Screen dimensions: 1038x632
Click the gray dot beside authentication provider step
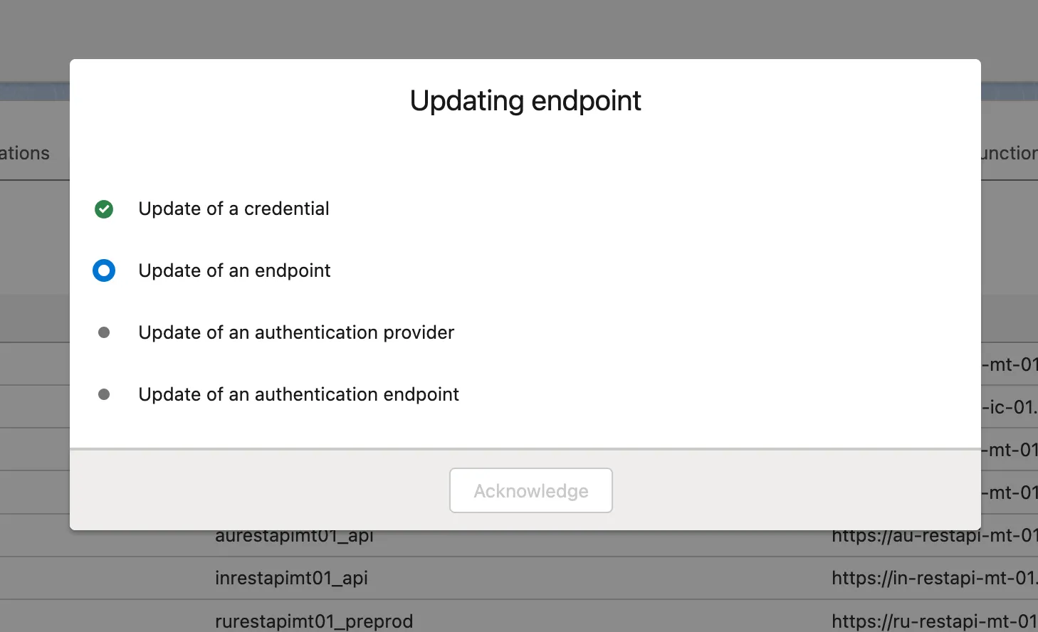tap(104, 332)
